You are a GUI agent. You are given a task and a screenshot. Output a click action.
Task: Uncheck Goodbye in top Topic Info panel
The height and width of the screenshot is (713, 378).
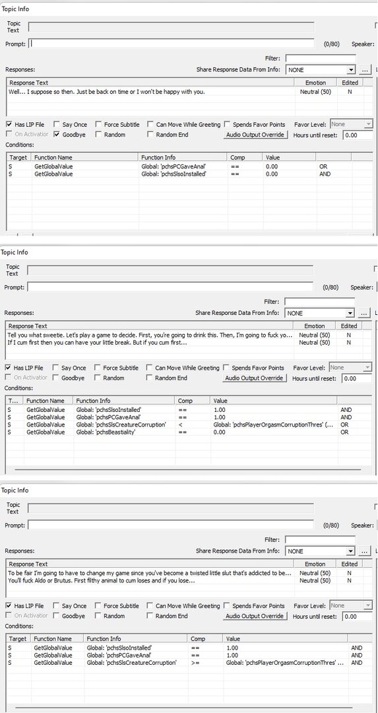tap(56, 135)
